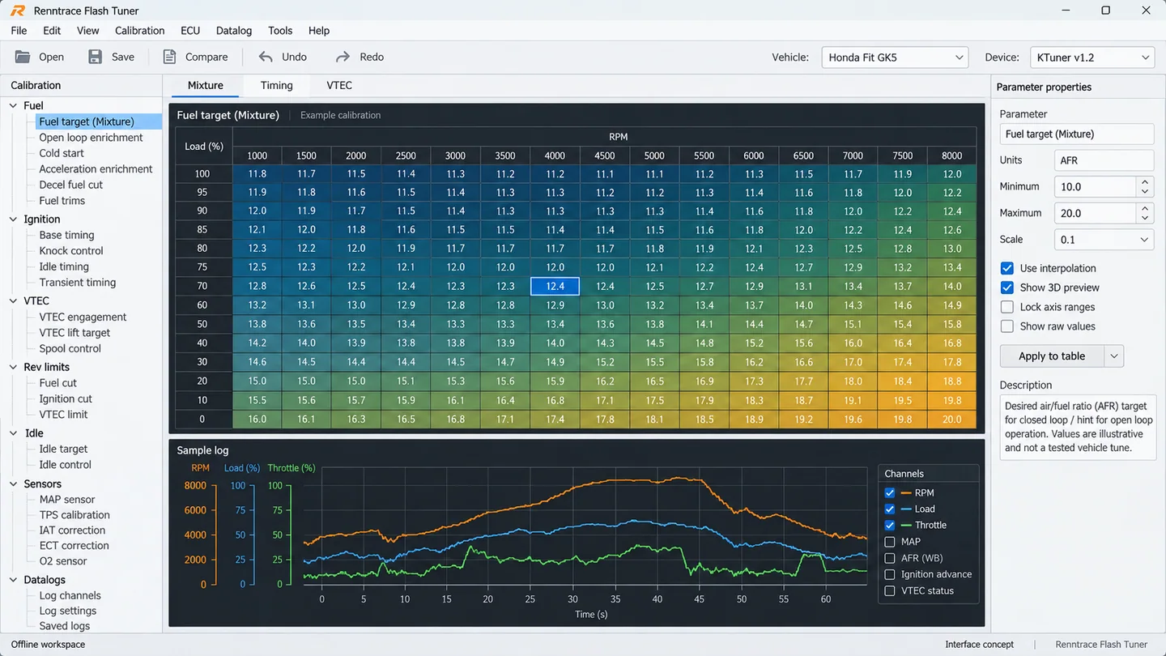Open the Help menu
The width and height of the screenshot is (1166, 656).
coord(319,30)
